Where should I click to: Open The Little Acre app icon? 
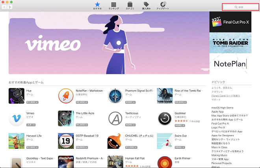(x=66, y=118)
